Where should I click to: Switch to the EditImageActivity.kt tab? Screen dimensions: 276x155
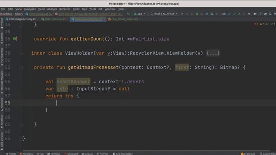click(x=22, y=19)
